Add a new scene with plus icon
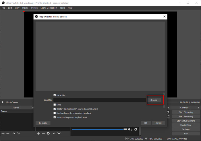This screenshot has height=141, width=201. coord(3,133)
